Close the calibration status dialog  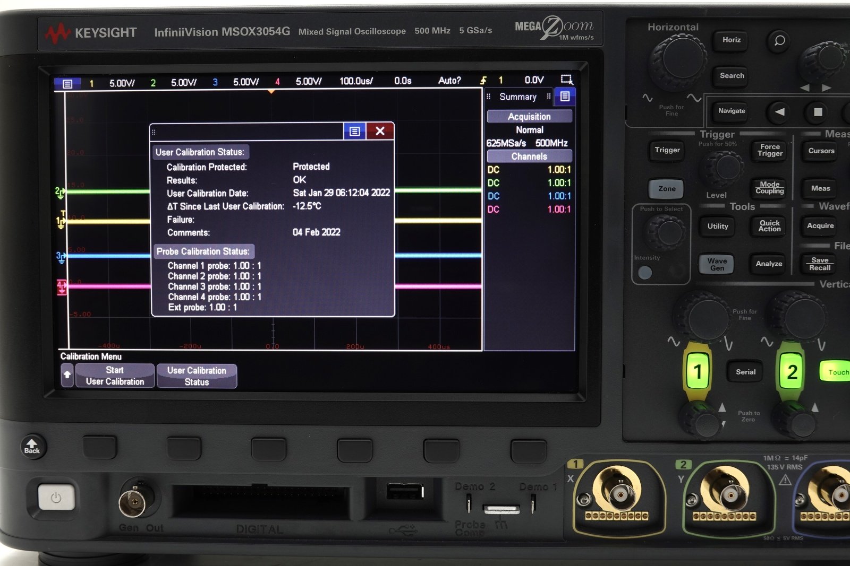tap(380, 131)
